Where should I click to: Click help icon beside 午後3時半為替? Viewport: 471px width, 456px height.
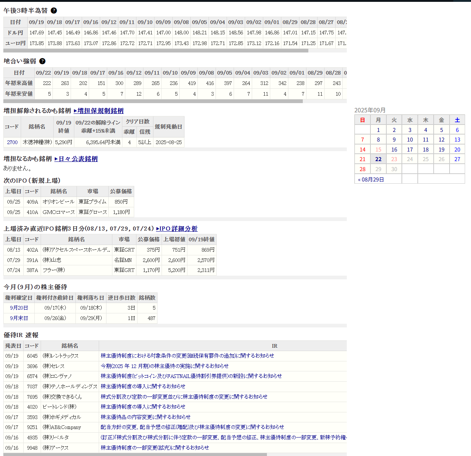point(54,11)
